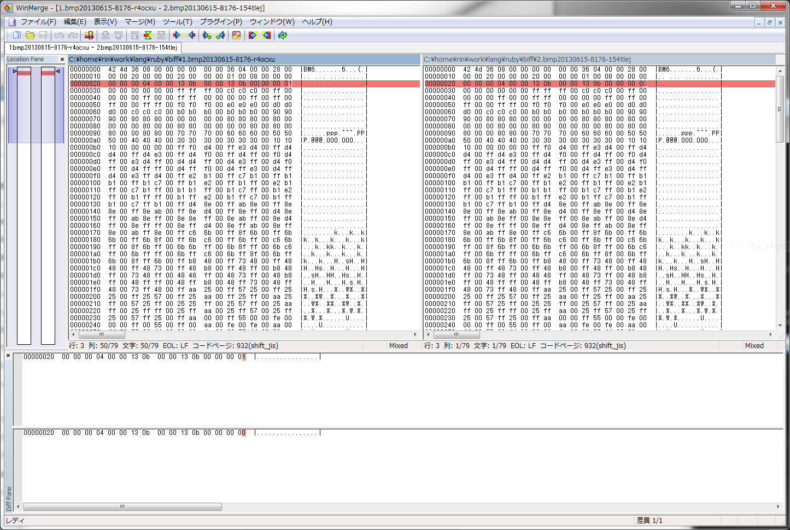790x530 pixels.
Task: Copy all differences to right icon
Action: click(253, 36)
